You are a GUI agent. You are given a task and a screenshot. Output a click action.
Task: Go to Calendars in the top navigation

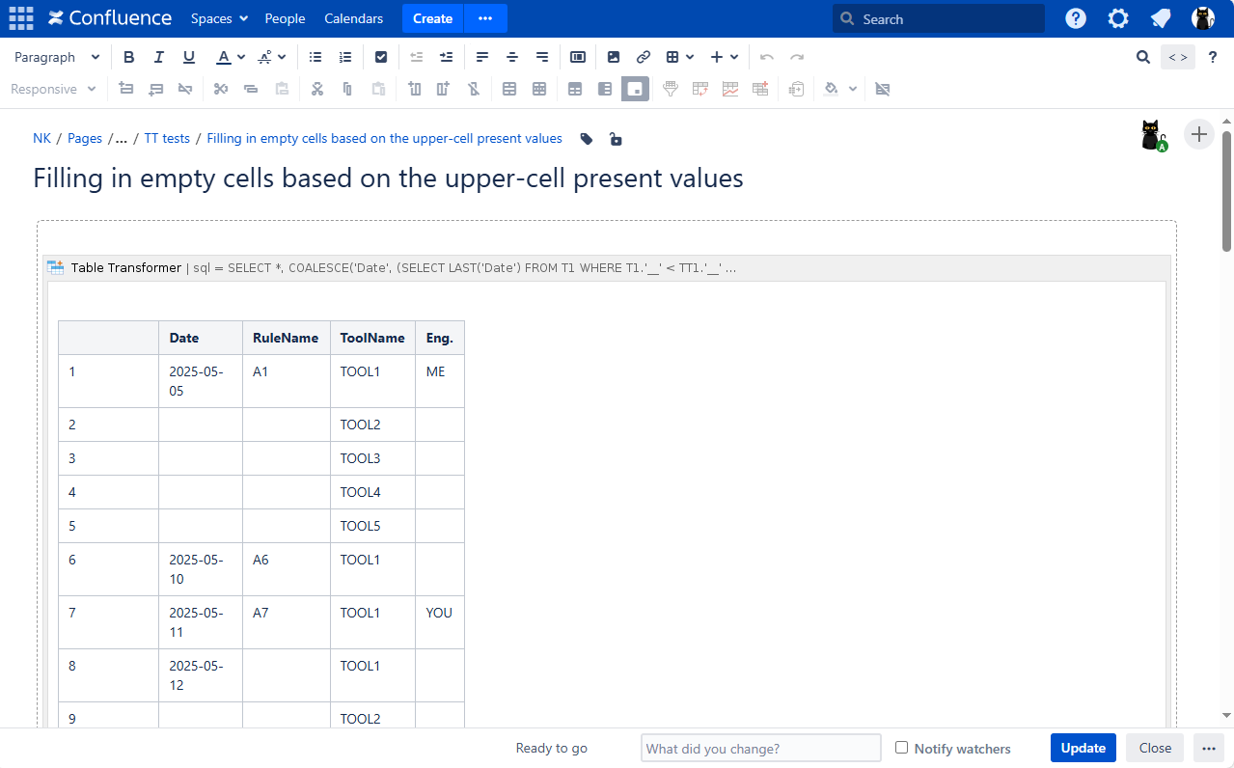point(353,19)
